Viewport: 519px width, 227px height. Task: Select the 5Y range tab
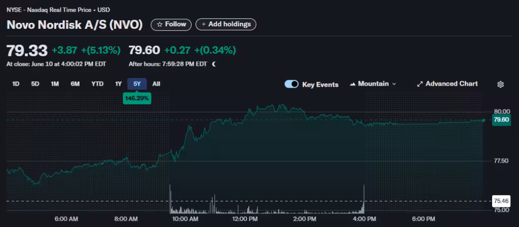tap(137, 84)
